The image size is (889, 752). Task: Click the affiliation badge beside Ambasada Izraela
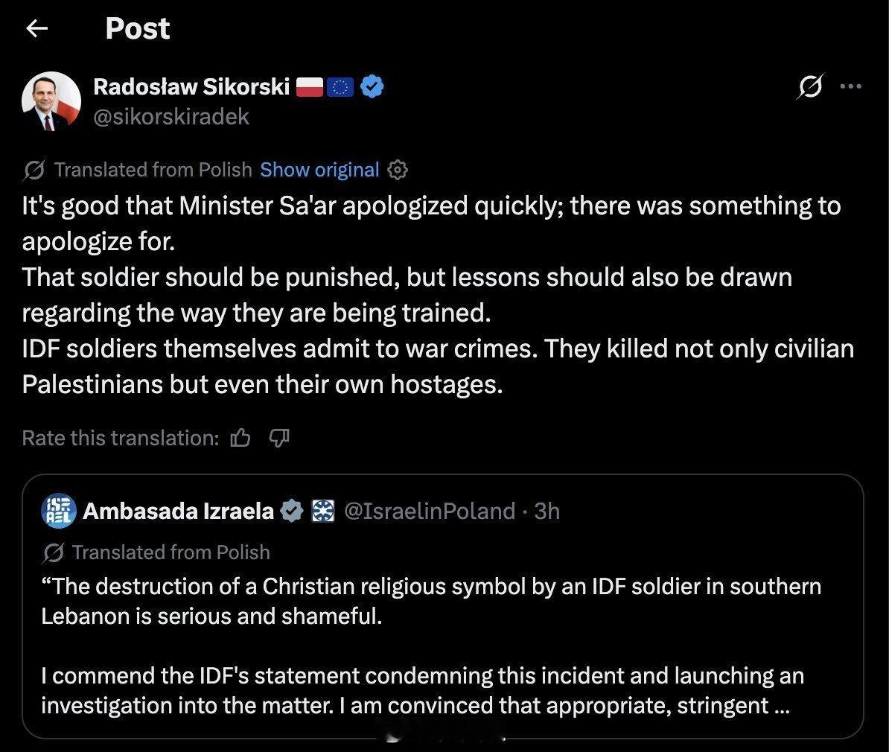point(322,511)
